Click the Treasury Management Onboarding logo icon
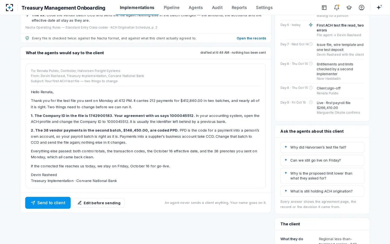Image resolution: width=390 pixels, height=244 pixels. [9, 8]
